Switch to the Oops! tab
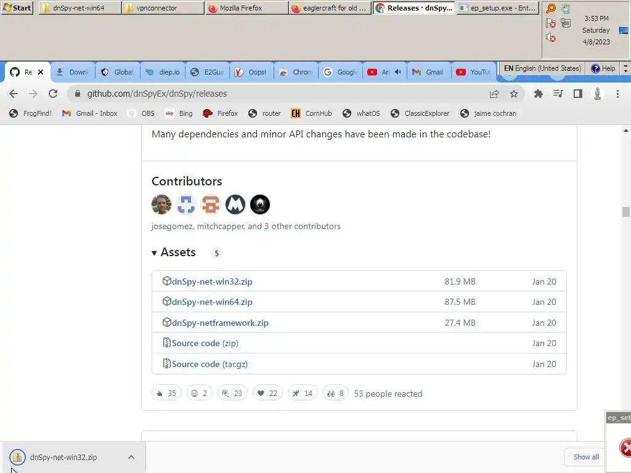This screenshot has width=631, height=473. [x=251, y=72]
